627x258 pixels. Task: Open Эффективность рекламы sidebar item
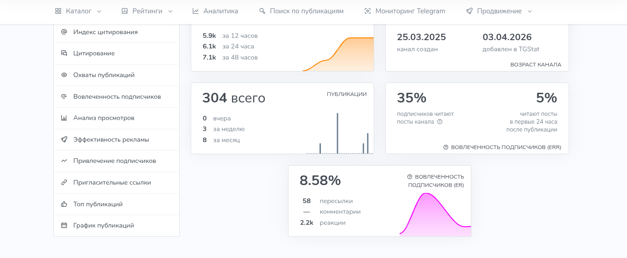tap(116, 139)
